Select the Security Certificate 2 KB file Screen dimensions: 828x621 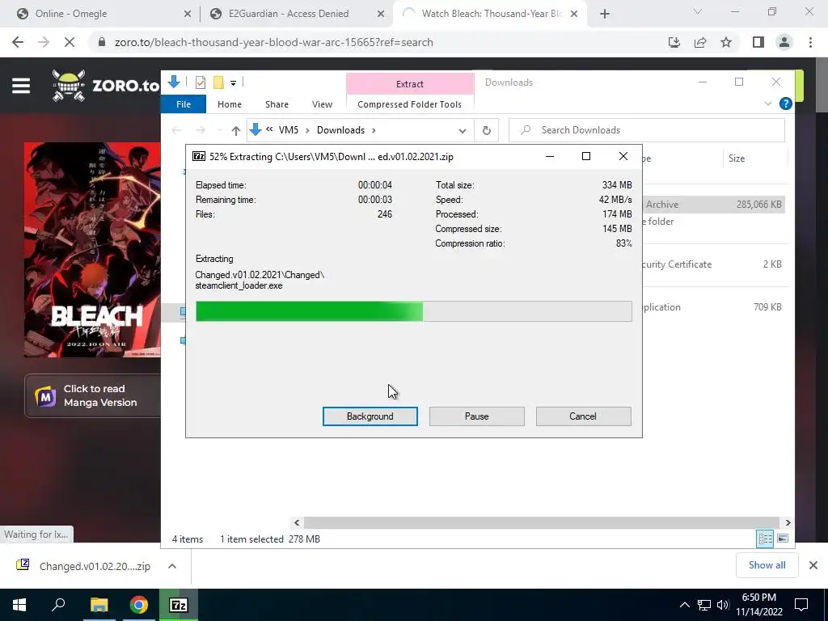pyautogui.click(x=714, y=264)
